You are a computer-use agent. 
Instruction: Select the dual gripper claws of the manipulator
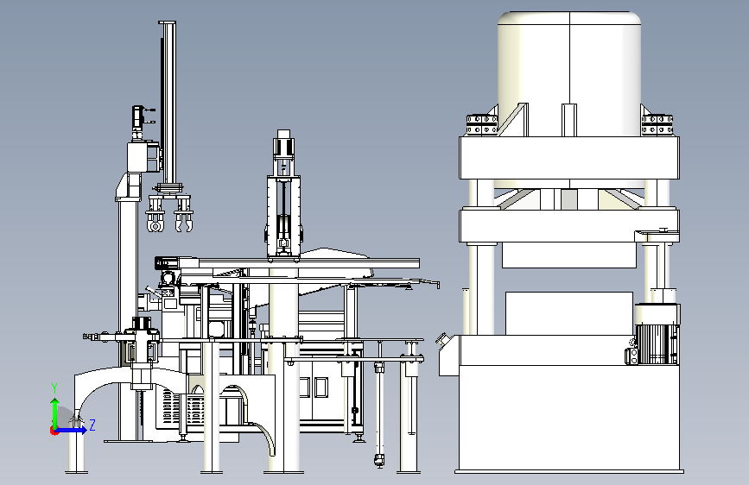tap(169, 213)
